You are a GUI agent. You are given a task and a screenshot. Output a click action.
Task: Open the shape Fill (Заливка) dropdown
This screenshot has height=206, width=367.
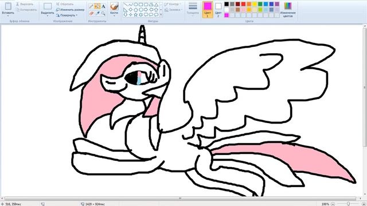pos(173,10)
